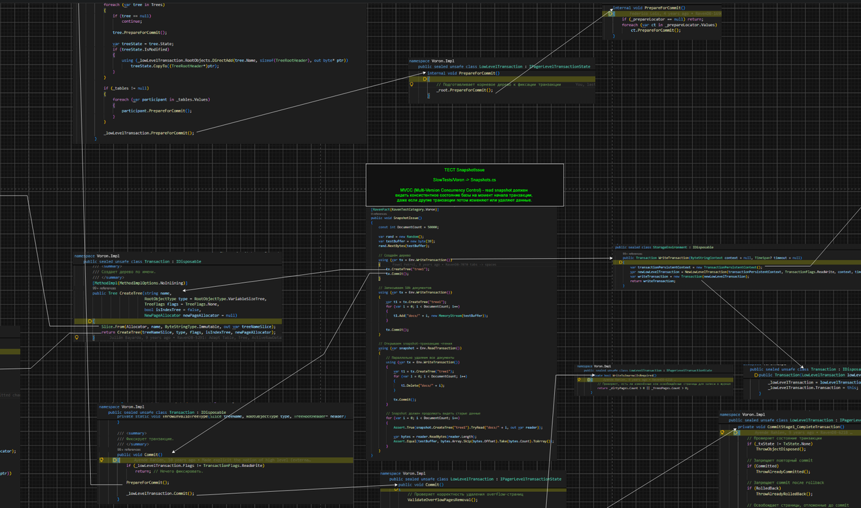861x508 pixels.
Task: Click the execution pointer arrow under CommitStage1_CompleteTransaction()
Action: tap(735, 432)
